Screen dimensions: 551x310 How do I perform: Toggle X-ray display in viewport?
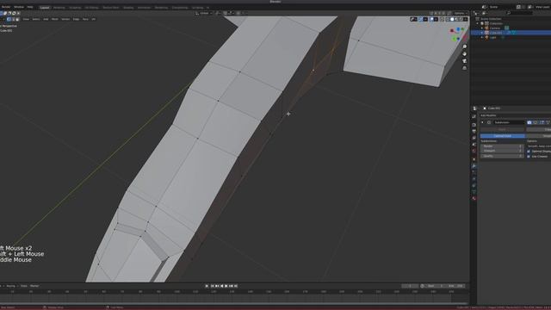pyautogui.click(x=442, y=19)
